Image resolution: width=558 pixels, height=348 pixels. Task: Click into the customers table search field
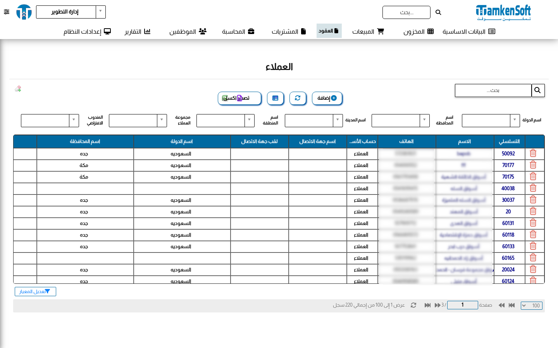493,90
